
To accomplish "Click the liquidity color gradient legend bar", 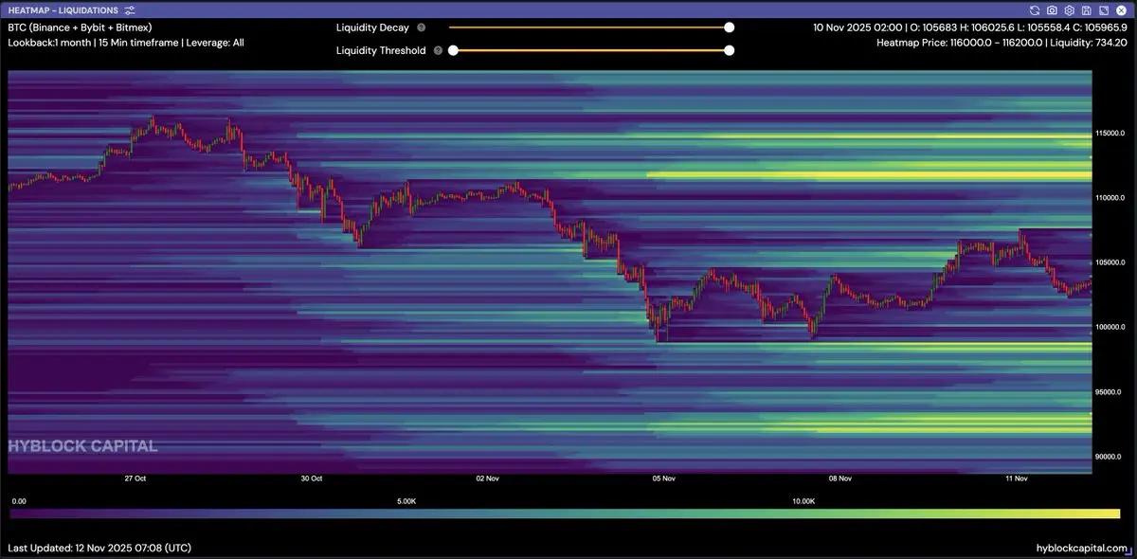I will click(565, 514).
